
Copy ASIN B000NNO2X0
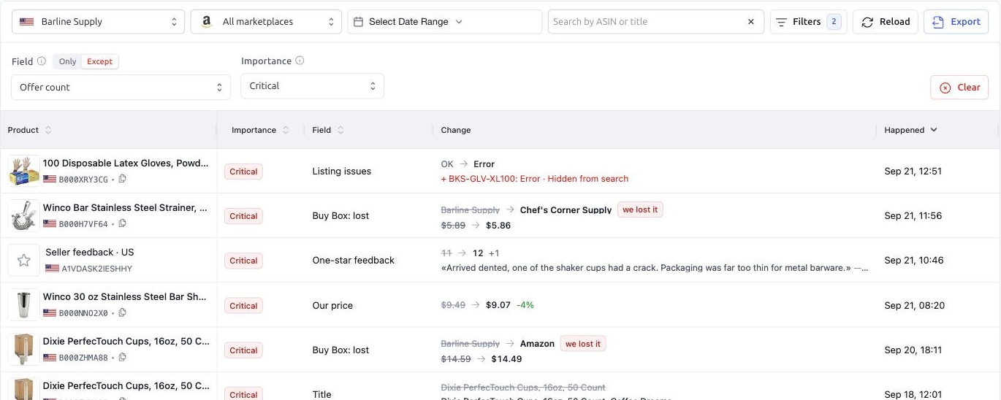[x=123, y=312]
